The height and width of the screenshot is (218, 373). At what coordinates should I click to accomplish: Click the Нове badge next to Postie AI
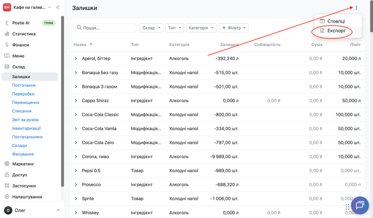click(49, 23)
